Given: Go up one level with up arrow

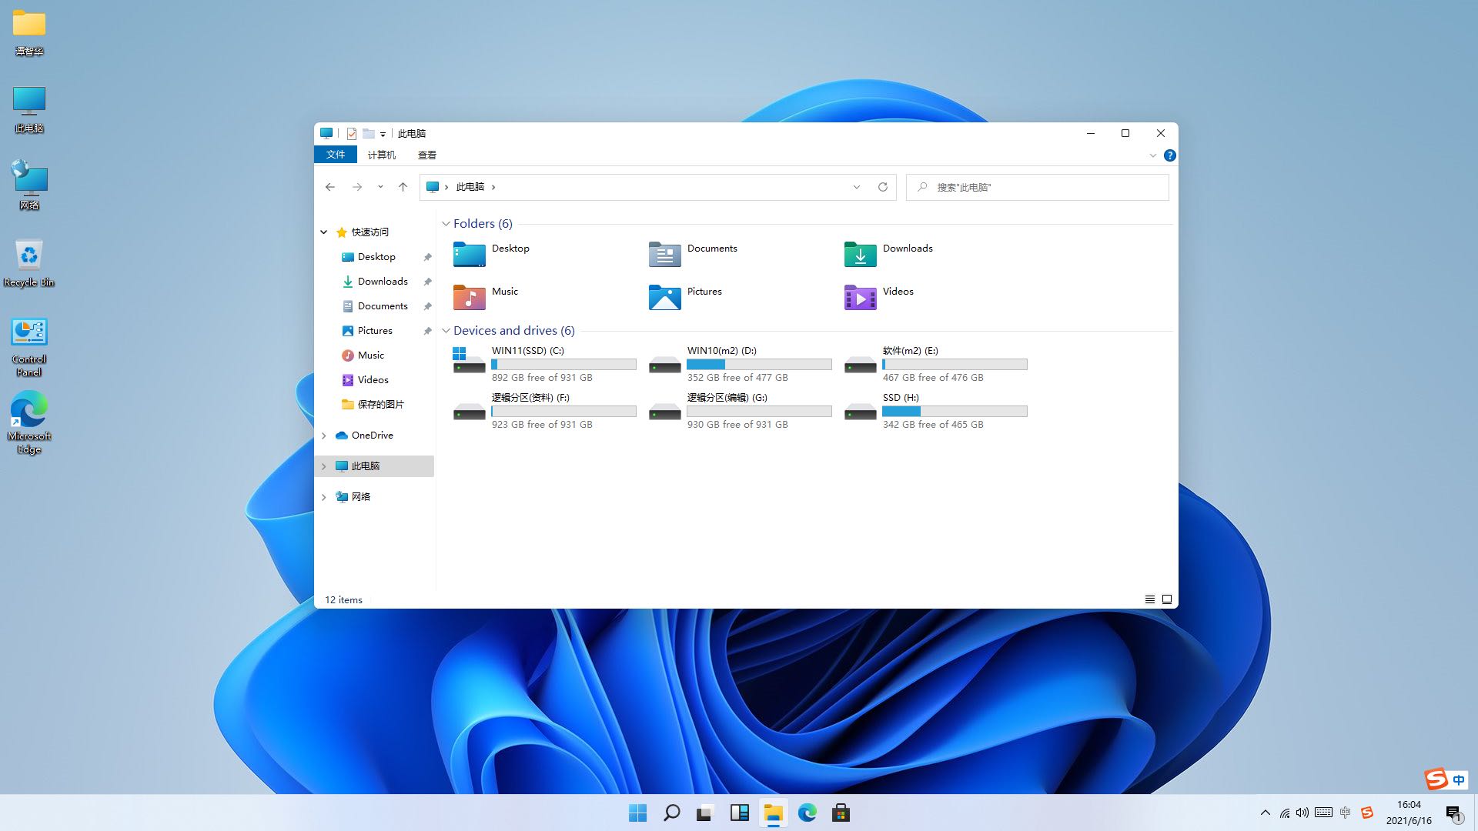Looking at the screenshot, I should tap(403, 187).
